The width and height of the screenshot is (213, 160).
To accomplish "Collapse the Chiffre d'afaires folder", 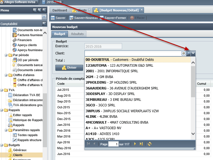I will pyautogui.click(x=6, y=75).
